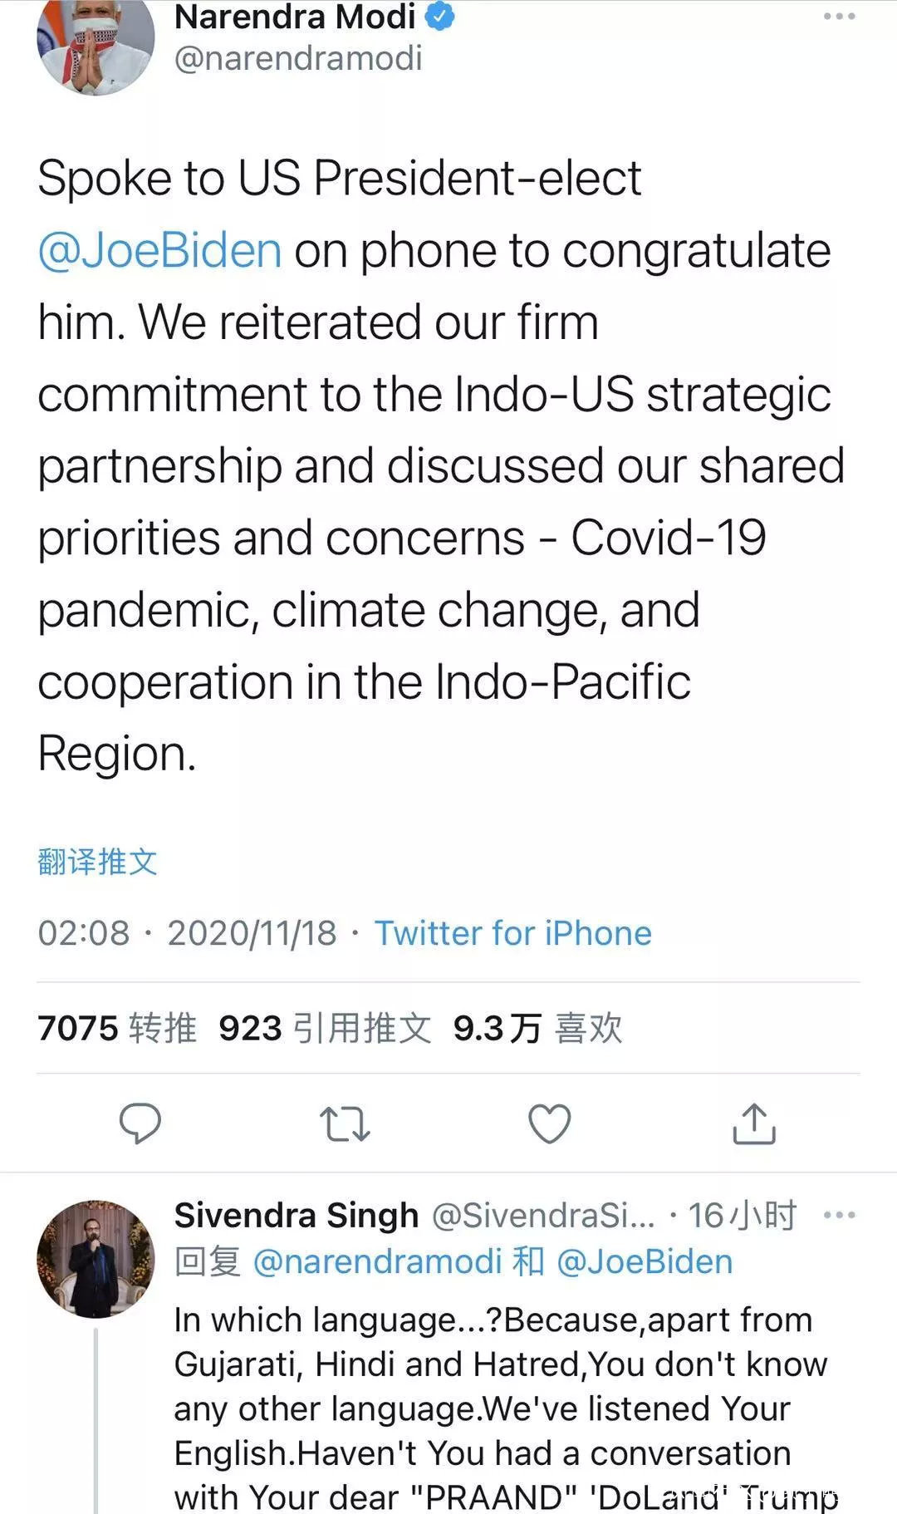The height and width of the screenshot is (1514, 897).
Task: Open the Twitter for iPhone source link
Action: coord(512,933)
